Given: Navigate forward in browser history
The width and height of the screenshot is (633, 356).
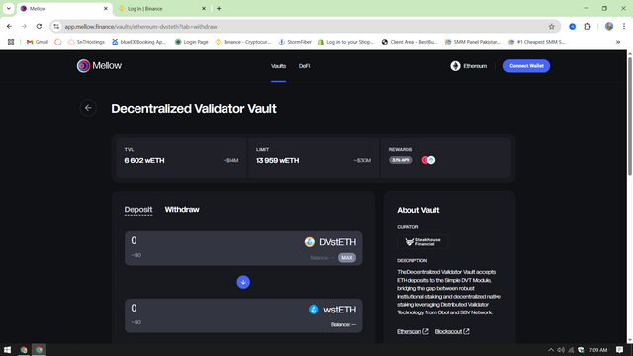Looking at the screenshot, I should (x=24, y=27).
